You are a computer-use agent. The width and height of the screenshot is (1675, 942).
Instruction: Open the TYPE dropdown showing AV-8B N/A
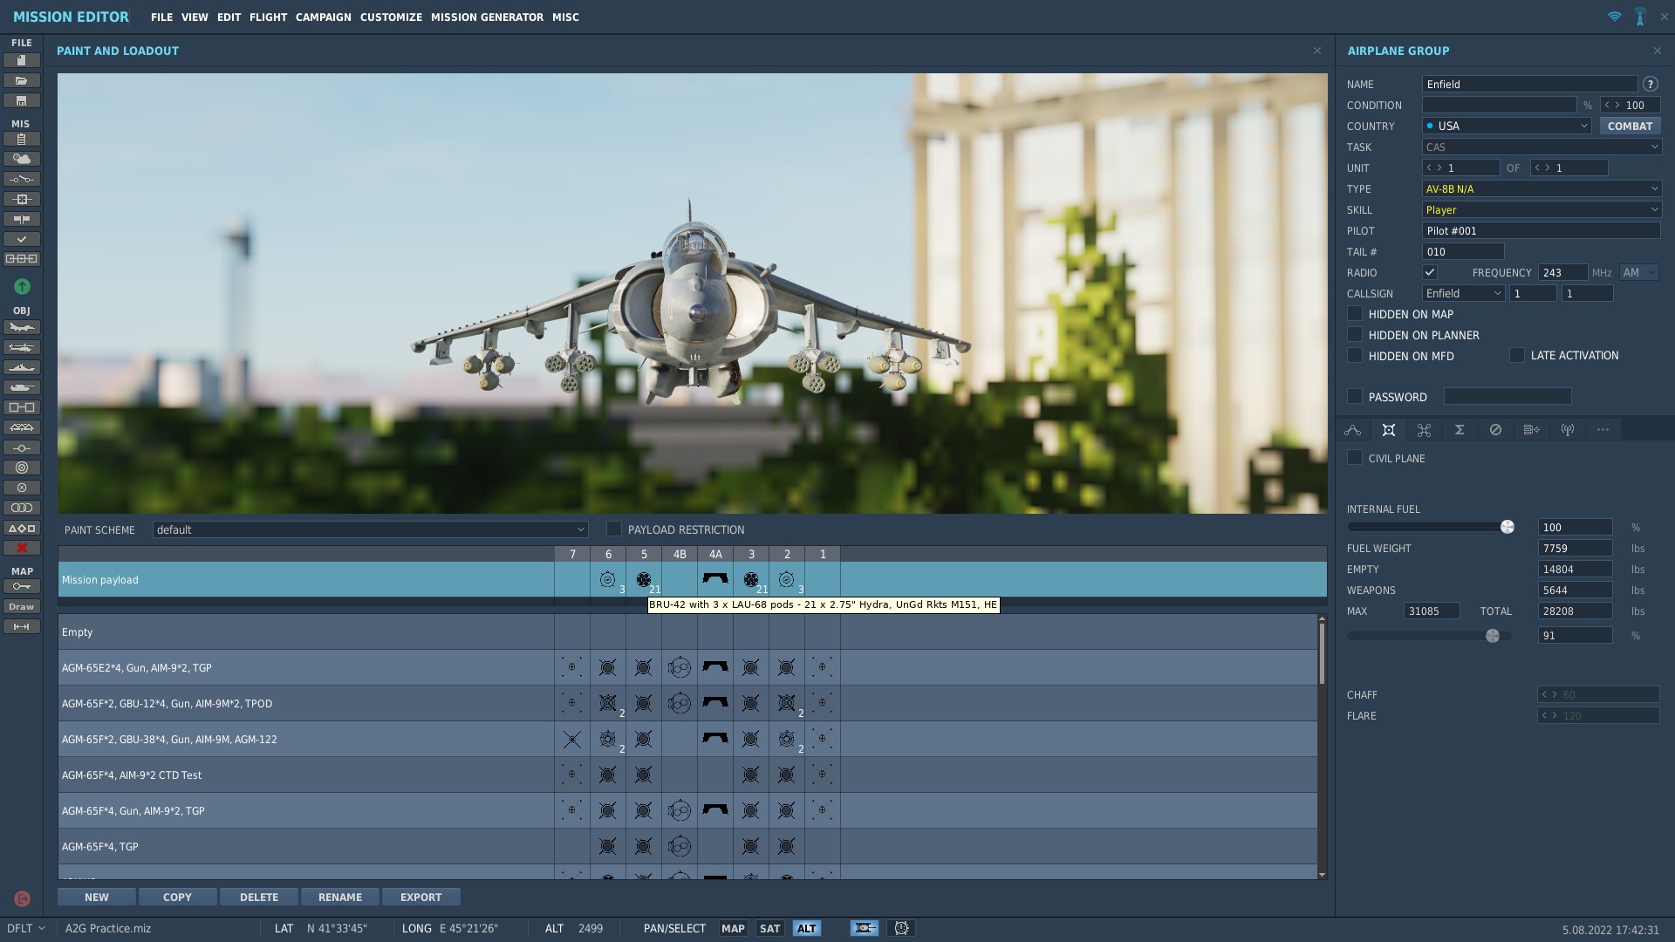tap(1542, 188)
